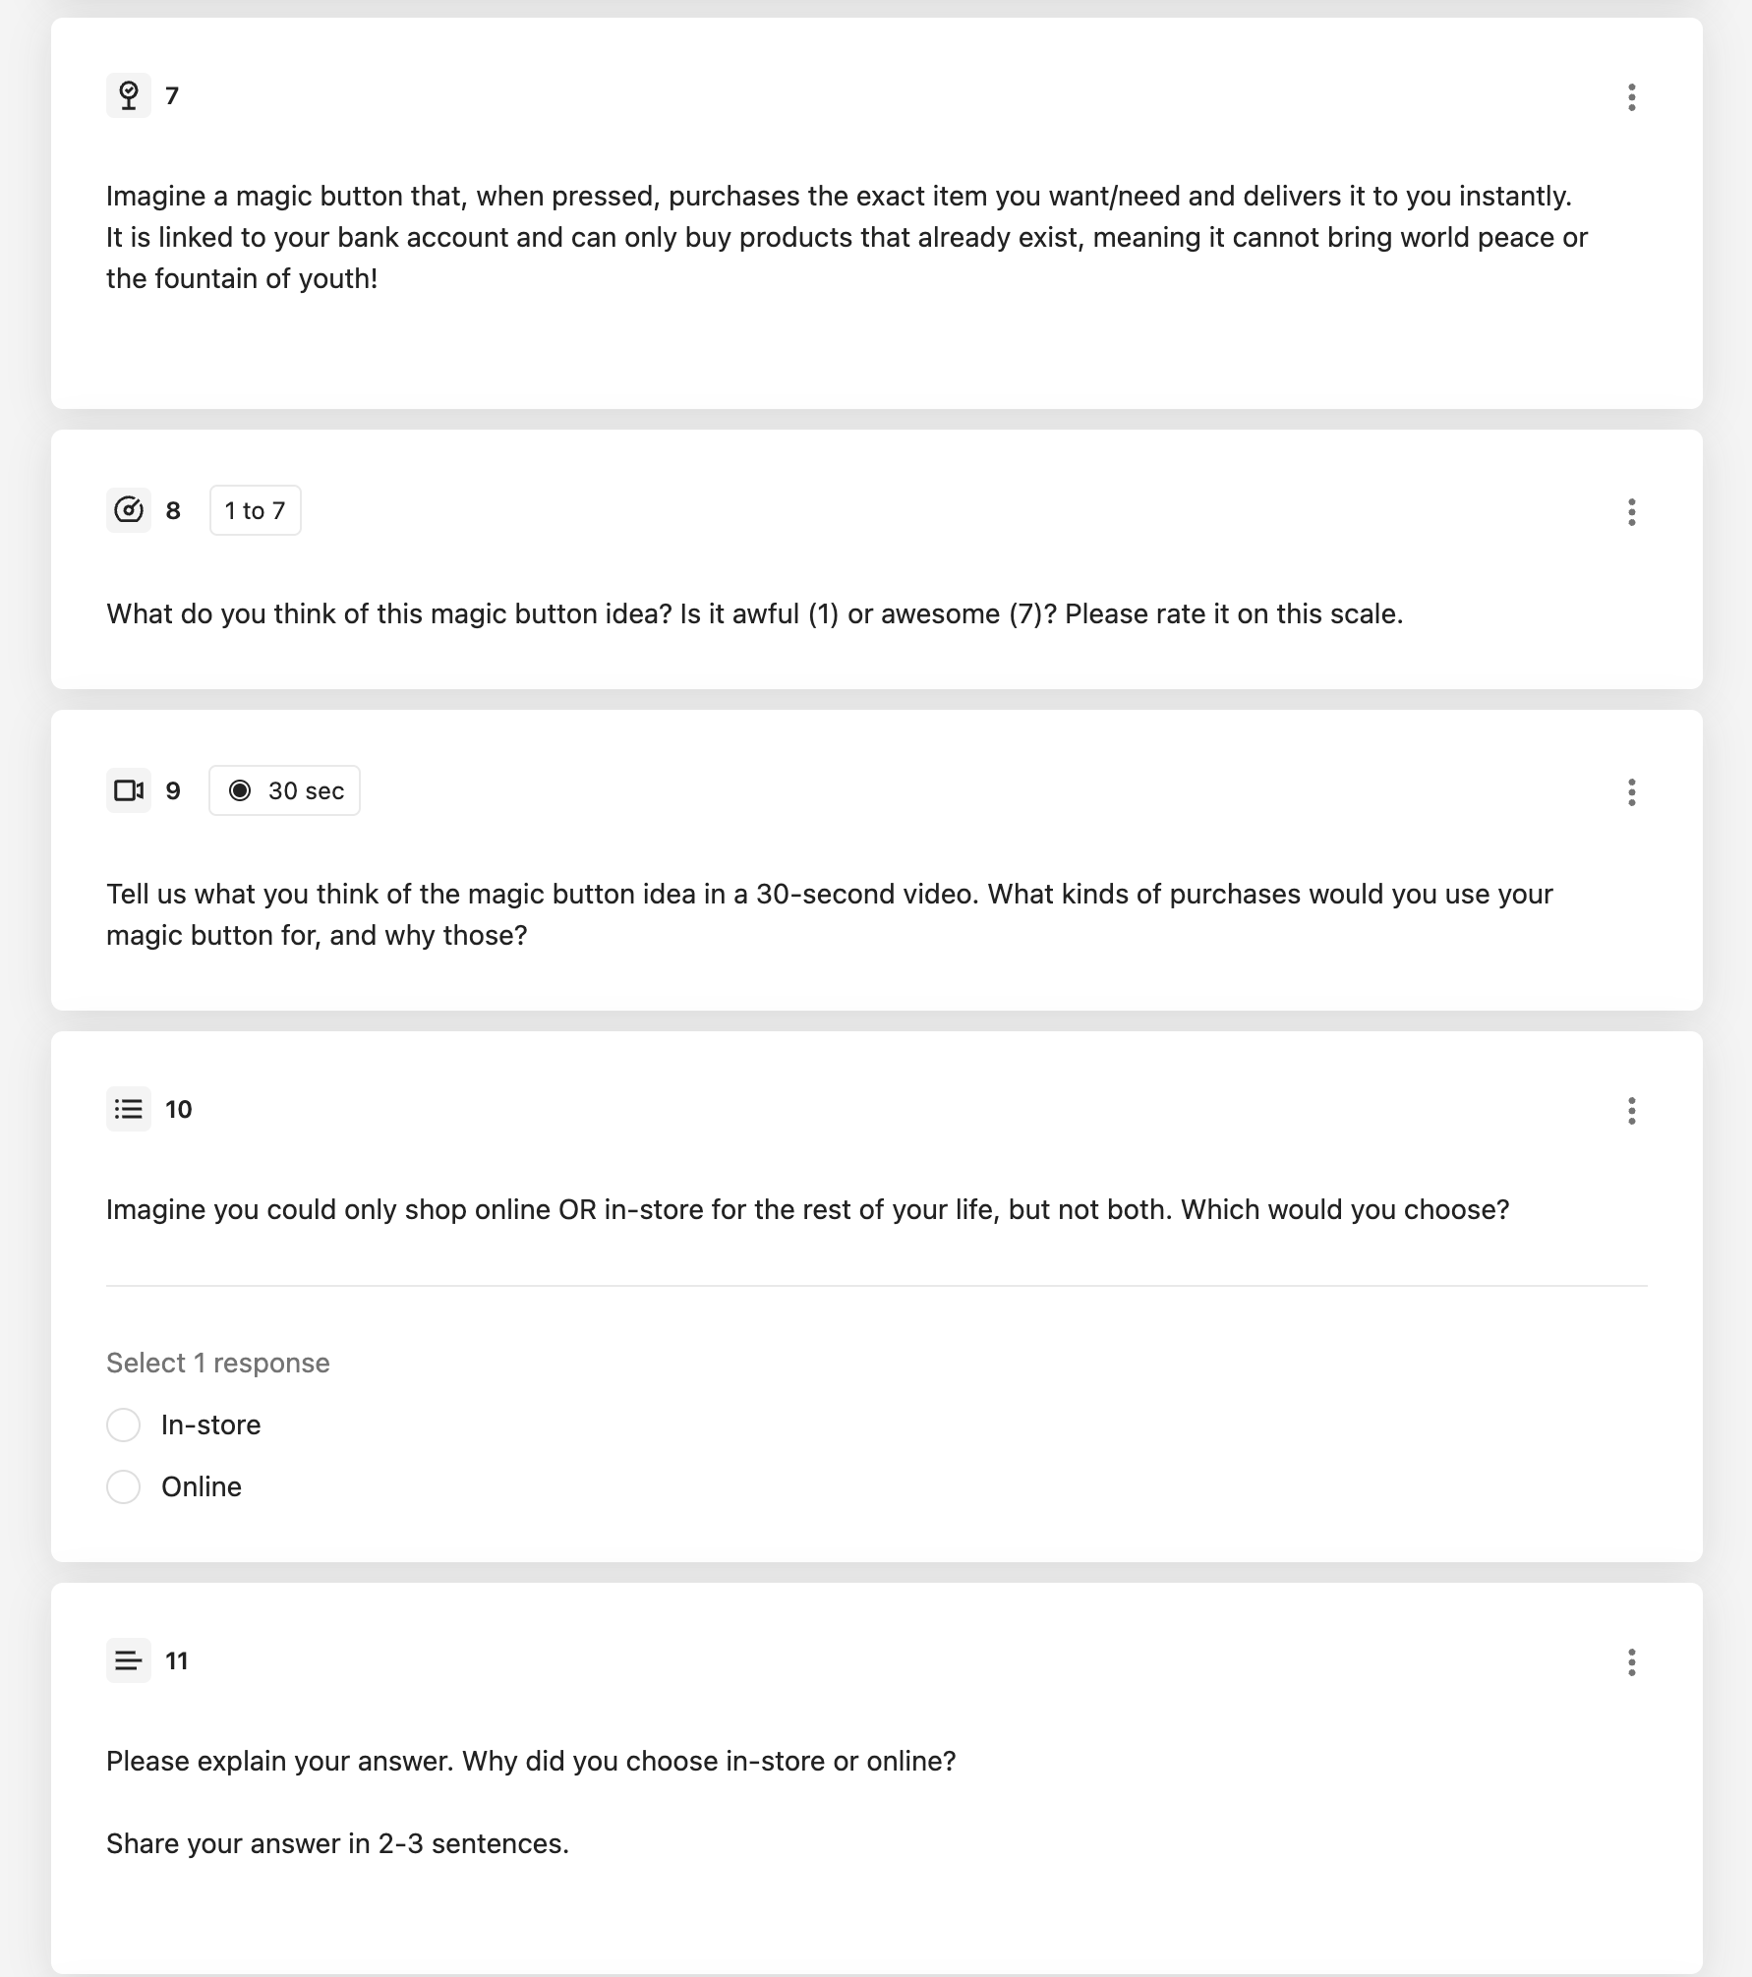Click the multiple-choice list icon on question 10
Viewport: 1752px width, 1977px height.
[x=129, y=1109]
